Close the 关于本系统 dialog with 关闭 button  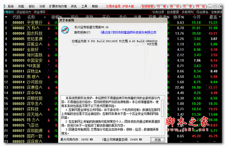tap(157, 140)
